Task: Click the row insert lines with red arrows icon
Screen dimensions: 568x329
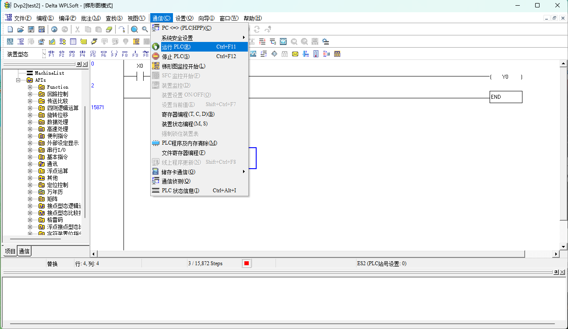Action: [x=262, y=42]
